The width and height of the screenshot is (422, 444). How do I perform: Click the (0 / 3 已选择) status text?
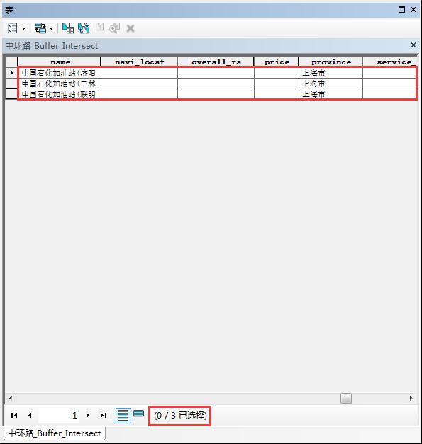[180, 416]
